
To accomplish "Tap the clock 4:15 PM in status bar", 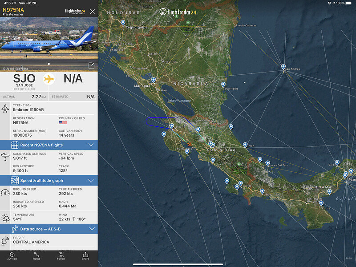I will (x=10, y=3).
